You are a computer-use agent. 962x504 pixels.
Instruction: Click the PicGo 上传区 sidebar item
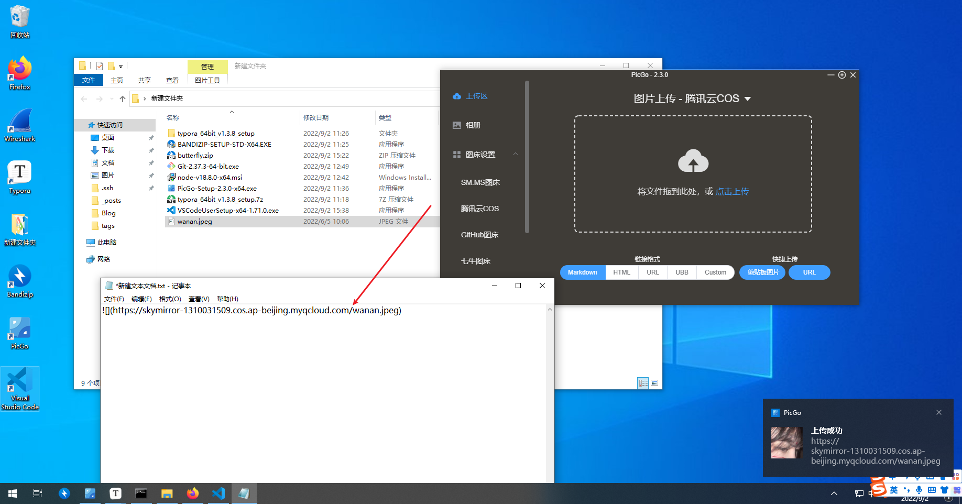click(471, 96)
